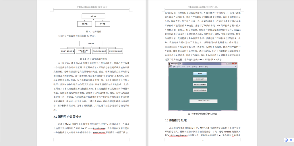Click the heading 5.3 原始信号处理

pos(176,120)
